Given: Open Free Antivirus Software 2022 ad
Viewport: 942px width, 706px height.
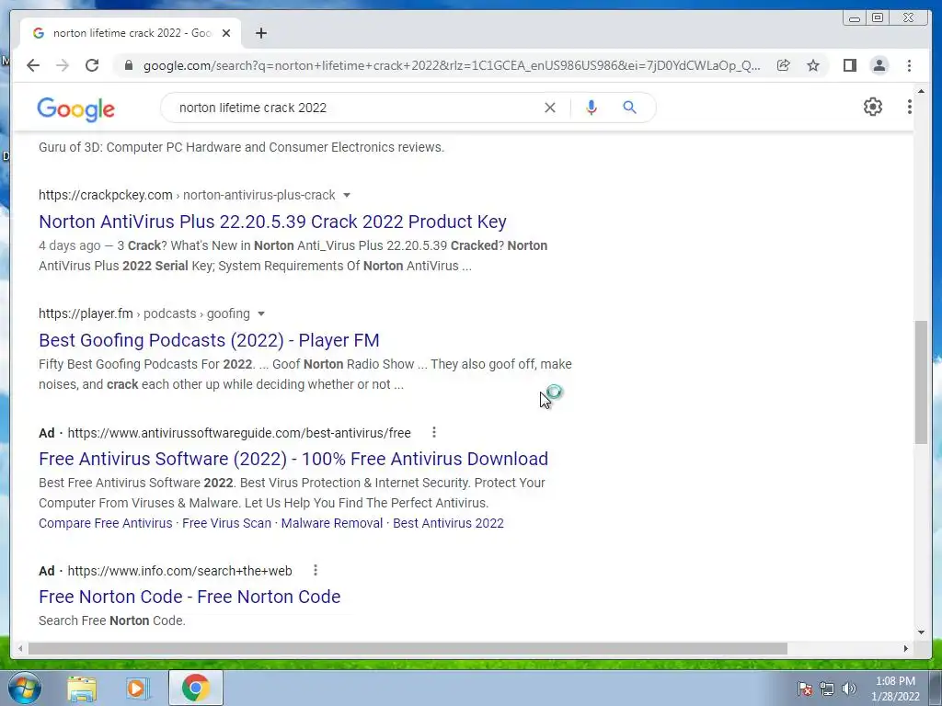Looking at the screenshot, I should (x=293, y=459).
